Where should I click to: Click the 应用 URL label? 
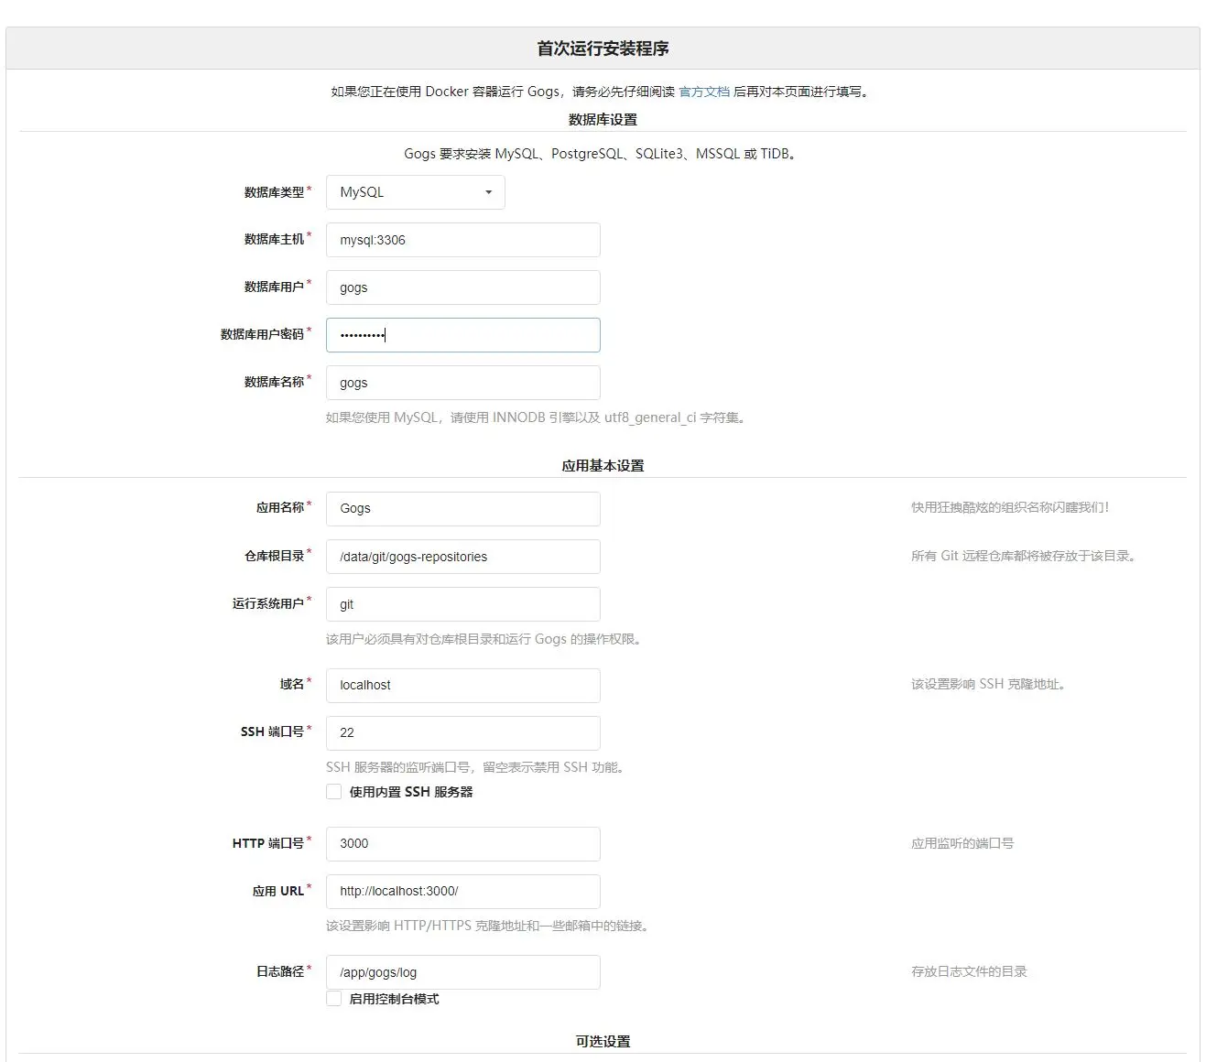pos(278,891)
